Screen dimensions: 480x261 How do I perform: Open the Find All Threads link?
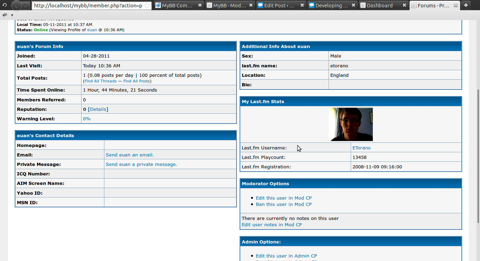point(100,81)
